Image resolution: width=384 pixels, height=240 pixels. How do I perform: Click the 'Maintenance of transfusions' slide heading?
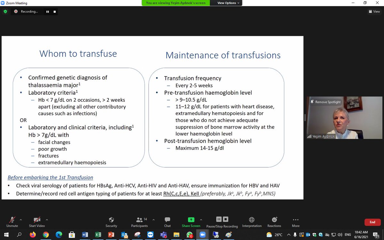[x=223, y=55]
